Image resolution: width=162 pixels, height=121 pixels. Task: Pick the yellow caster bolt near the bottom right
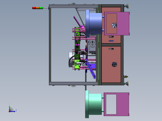tap(126, 77)
